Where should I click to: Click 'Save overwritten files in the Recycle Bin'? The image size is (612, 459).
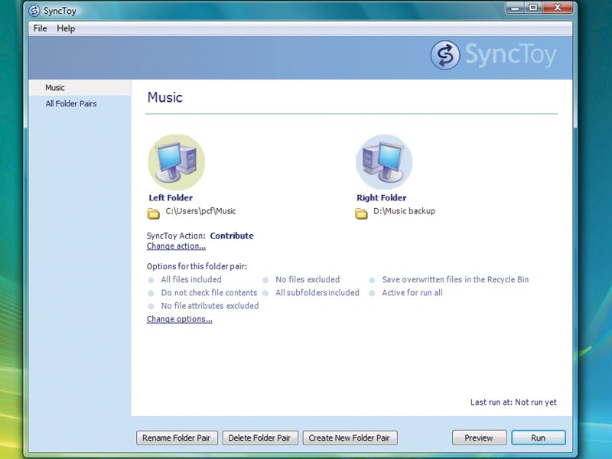point(455,280)
